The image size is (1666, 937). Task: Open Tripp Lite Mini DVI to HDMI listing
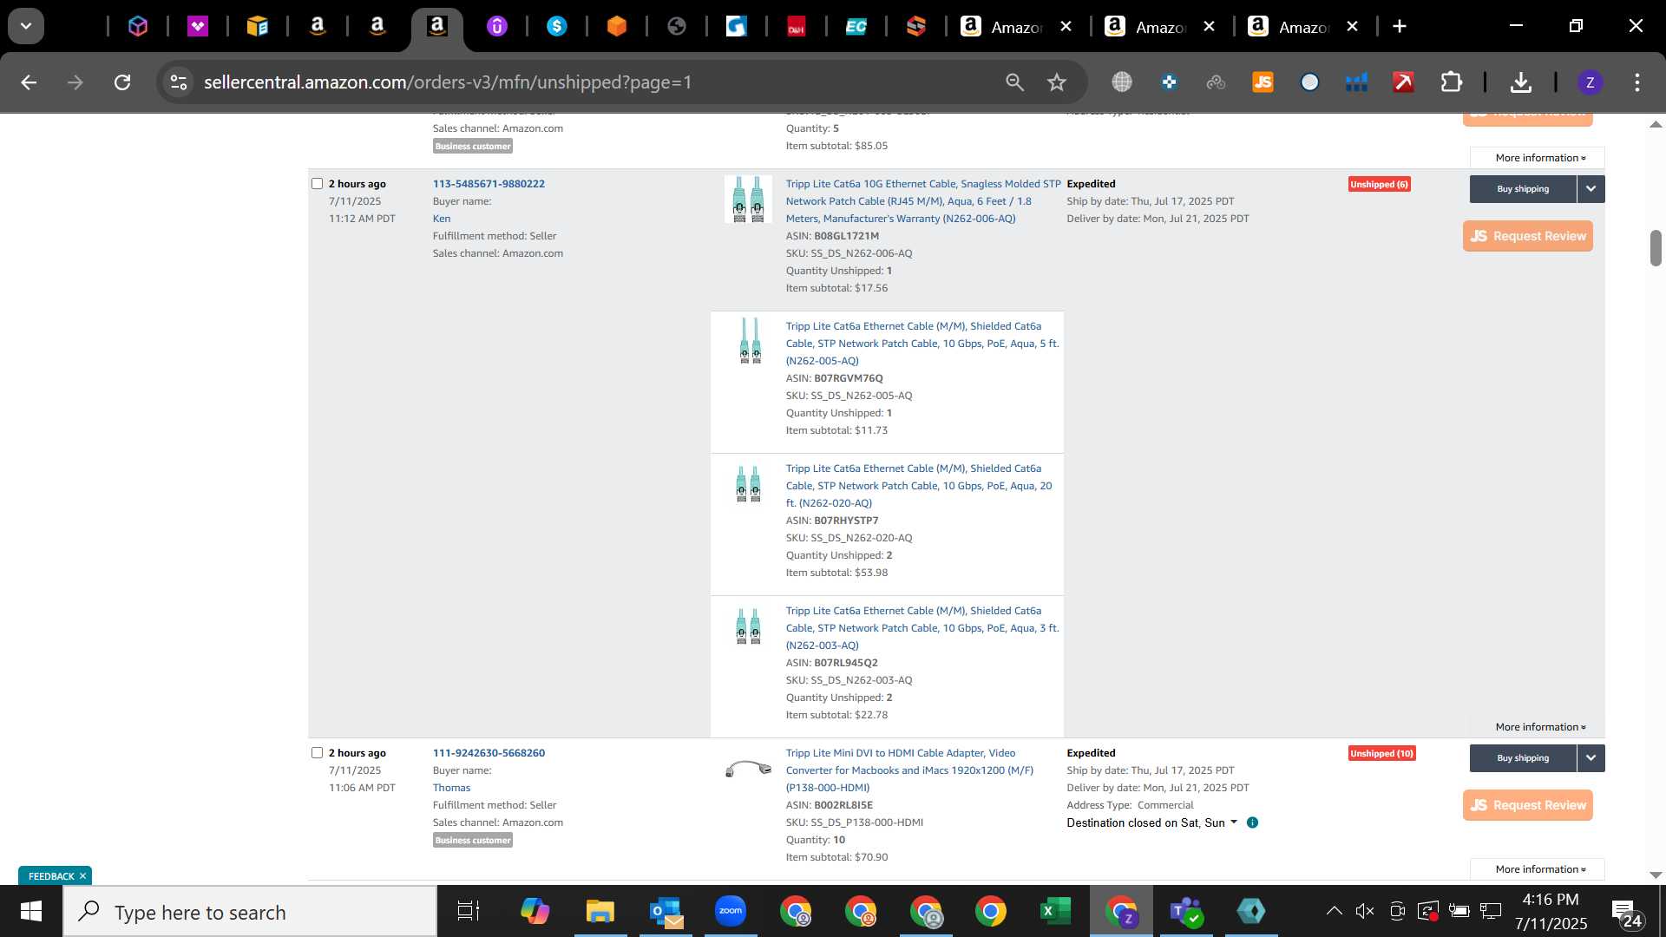coord(909,770)
